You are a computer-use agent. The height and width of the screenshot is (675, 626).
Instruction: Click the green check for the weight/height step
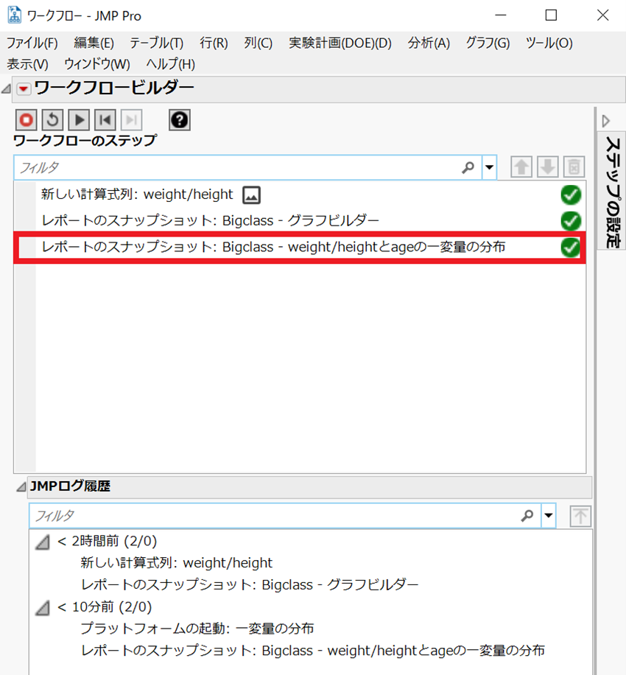pyautogui.click(x=571, y=195)
